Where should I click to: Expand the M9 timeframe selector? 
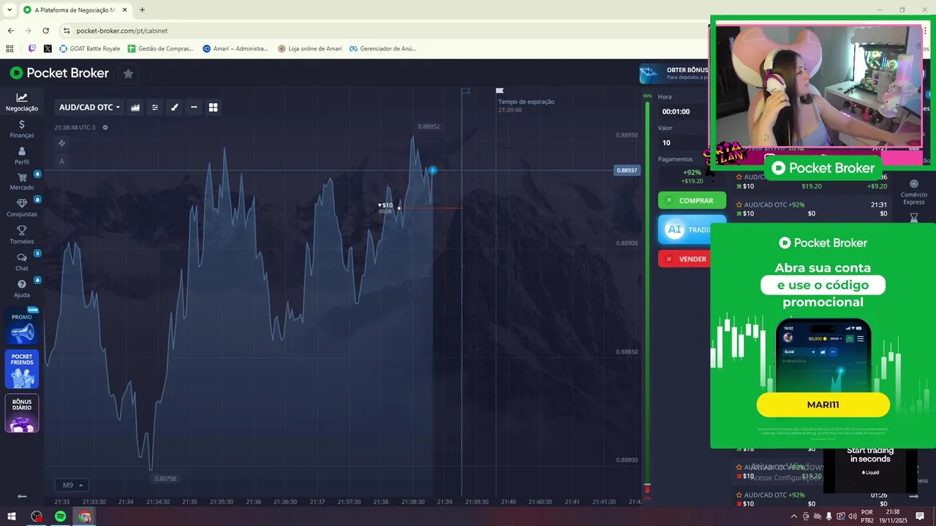pos(72,485)
